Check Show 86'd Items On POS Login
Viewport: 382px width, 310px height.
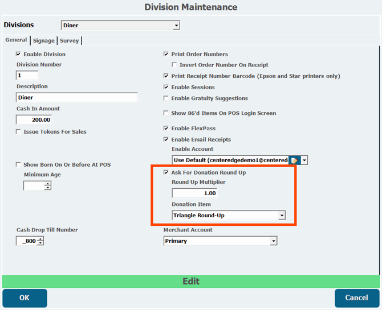(x=166, y=113)
